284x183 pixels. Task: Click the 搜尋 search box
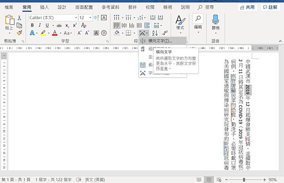[x=206, y=7]
